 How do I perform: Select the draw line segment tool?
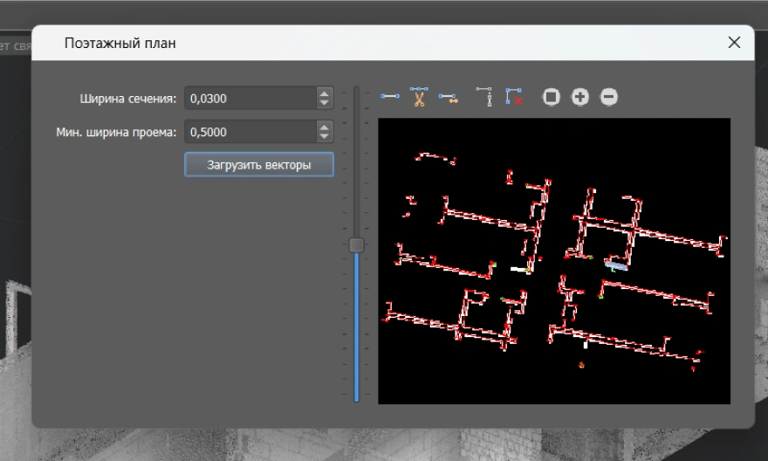click(x=390, y=97)
